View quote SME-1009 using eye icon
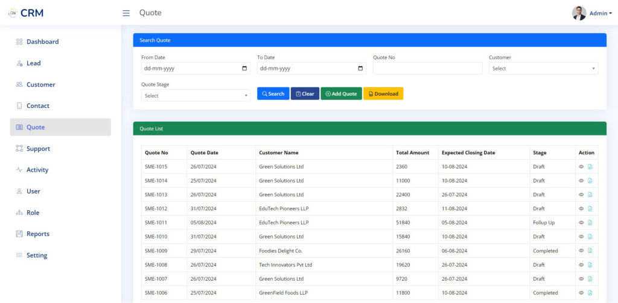 [581, 251]
